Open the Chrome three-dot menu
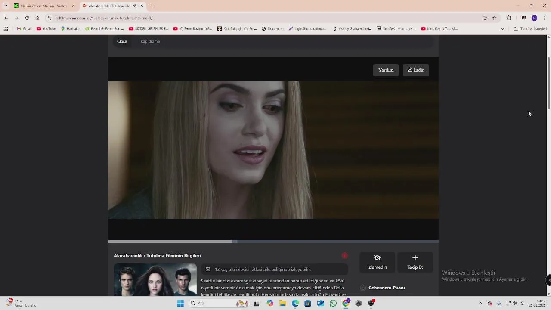551x310 pixels. [x=545, y=18]
